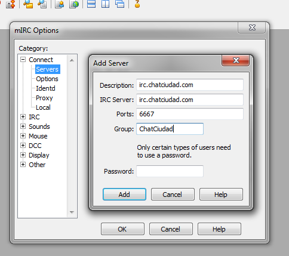Expand the IRC category
The image size is (289, 256).
click(x=23, y=117)
